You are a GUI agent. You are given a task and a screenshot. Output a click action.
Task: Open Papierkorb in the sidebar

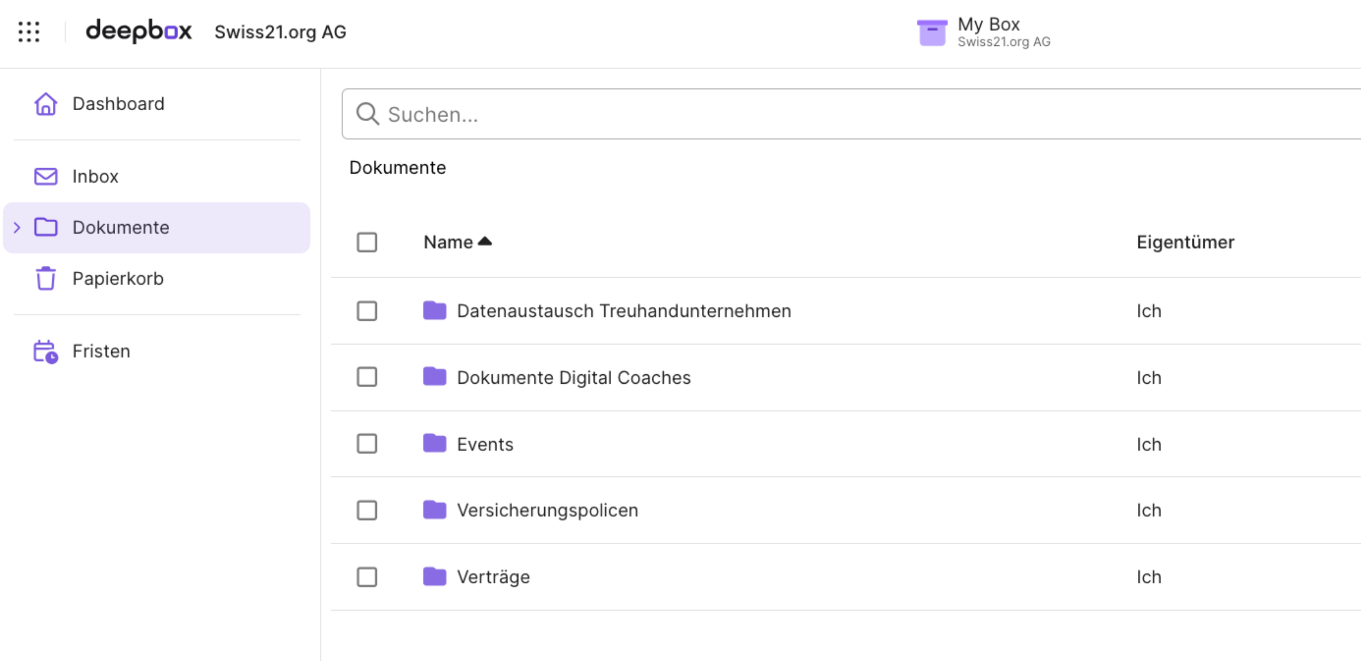coord(156,278)
